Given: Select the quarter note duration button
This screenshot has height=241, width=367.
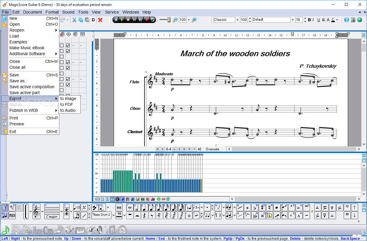Looking at the screenshot, I should pos(145,207).
